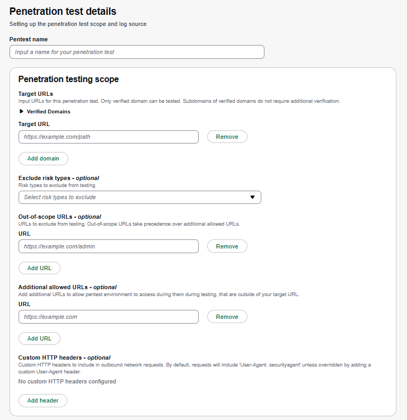The height and width of the screenshot is (420, 407).
Task: Click the 'Verified Domains' label text
Action: (x=48, y=112)
